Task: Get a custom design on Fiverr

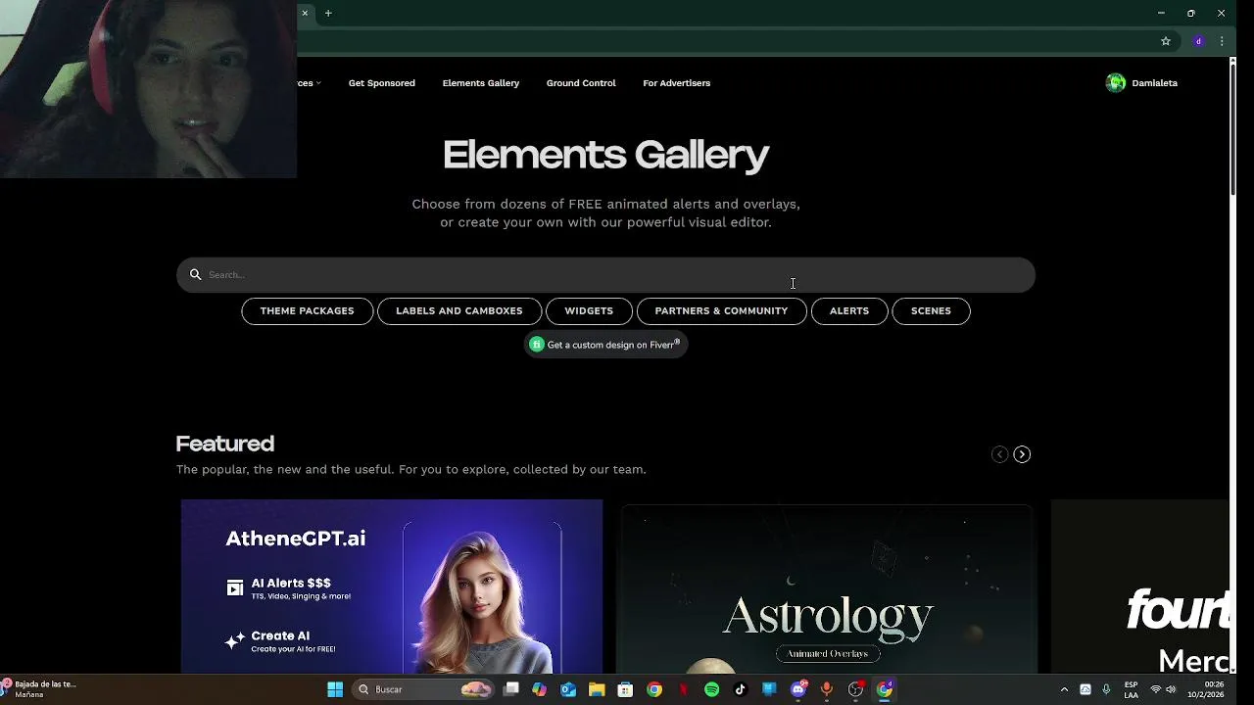Action: (606, 345)
